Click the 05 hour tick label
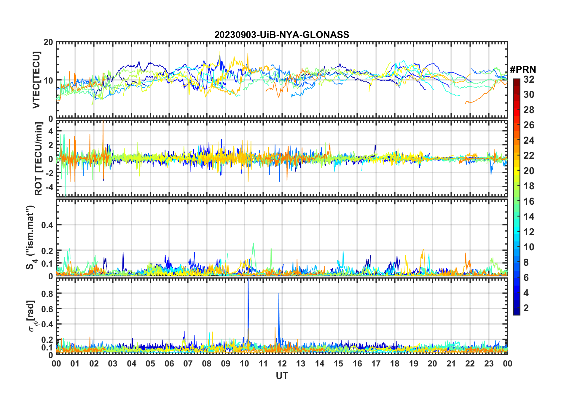 (x=150, y=363)
